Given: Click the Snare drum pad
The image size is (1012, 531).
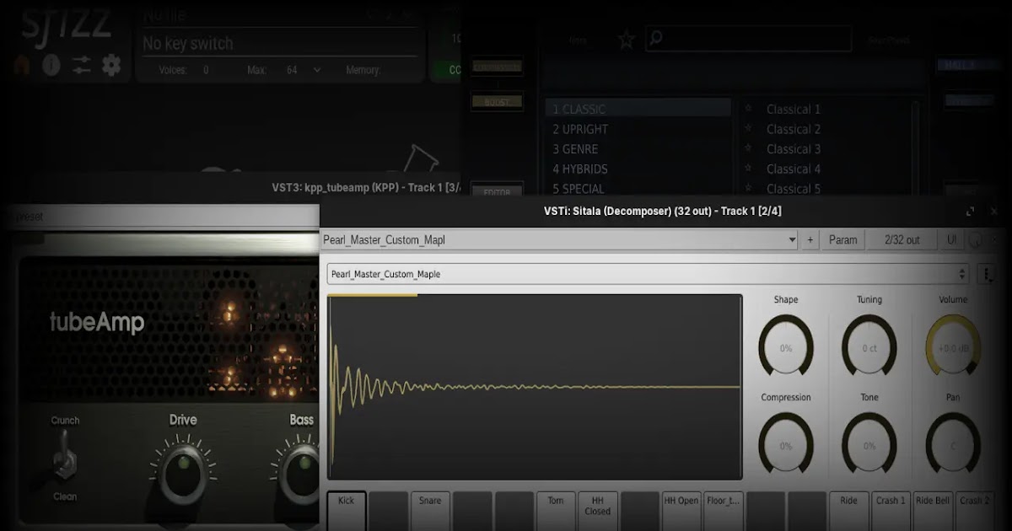Looking at the screenshot, I should pos(430,509).
